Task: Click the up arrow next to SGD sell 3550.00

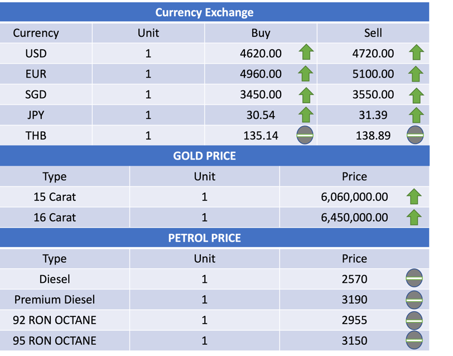Action: (416, 95)
